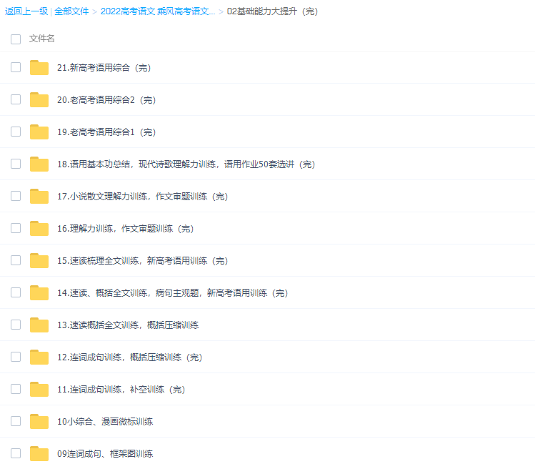Click the 文件名 column header
This screenshot has width=535, height=464.
tap(42, 39)
